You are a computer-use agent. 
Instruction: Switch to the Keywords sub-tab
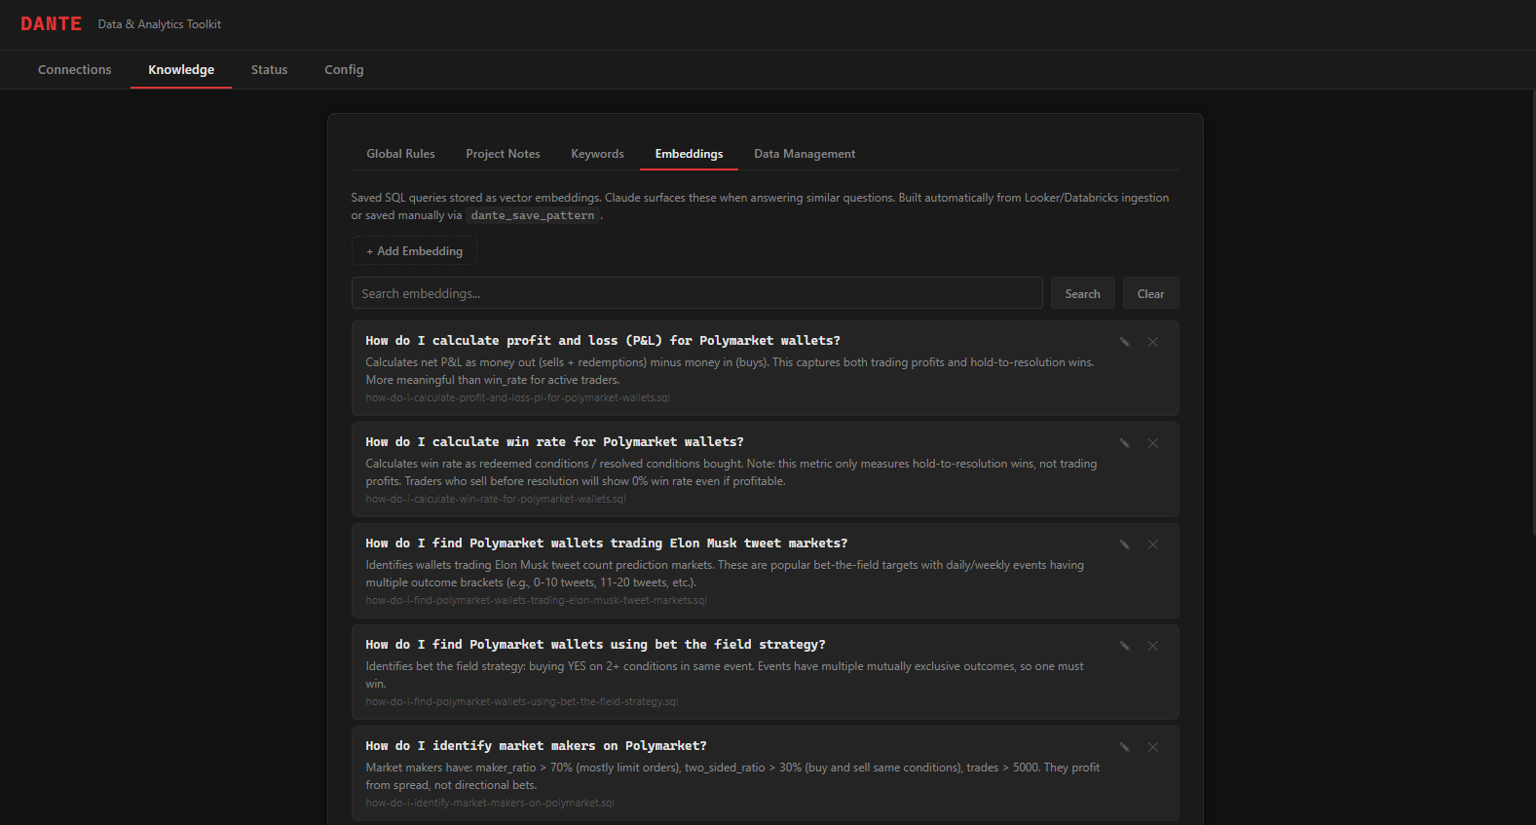pos(597,154)
